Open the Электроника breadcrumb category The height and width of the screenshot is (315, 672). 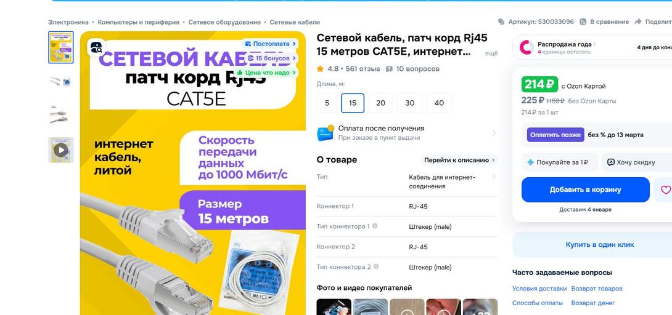click(x=68, y=22)
